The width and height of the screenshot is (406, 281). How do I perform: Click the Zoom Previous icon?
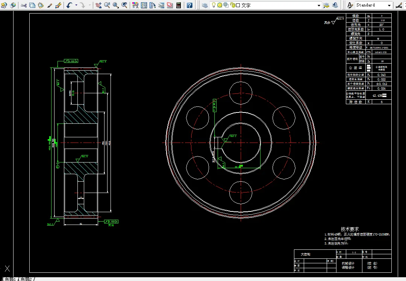pos(124,5)
